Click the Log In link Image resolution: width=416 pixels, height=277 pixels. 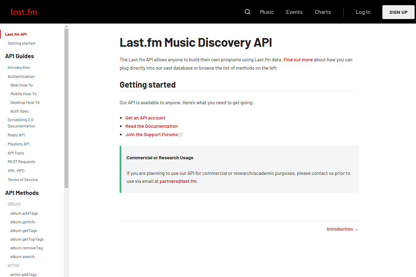point(363,12)
